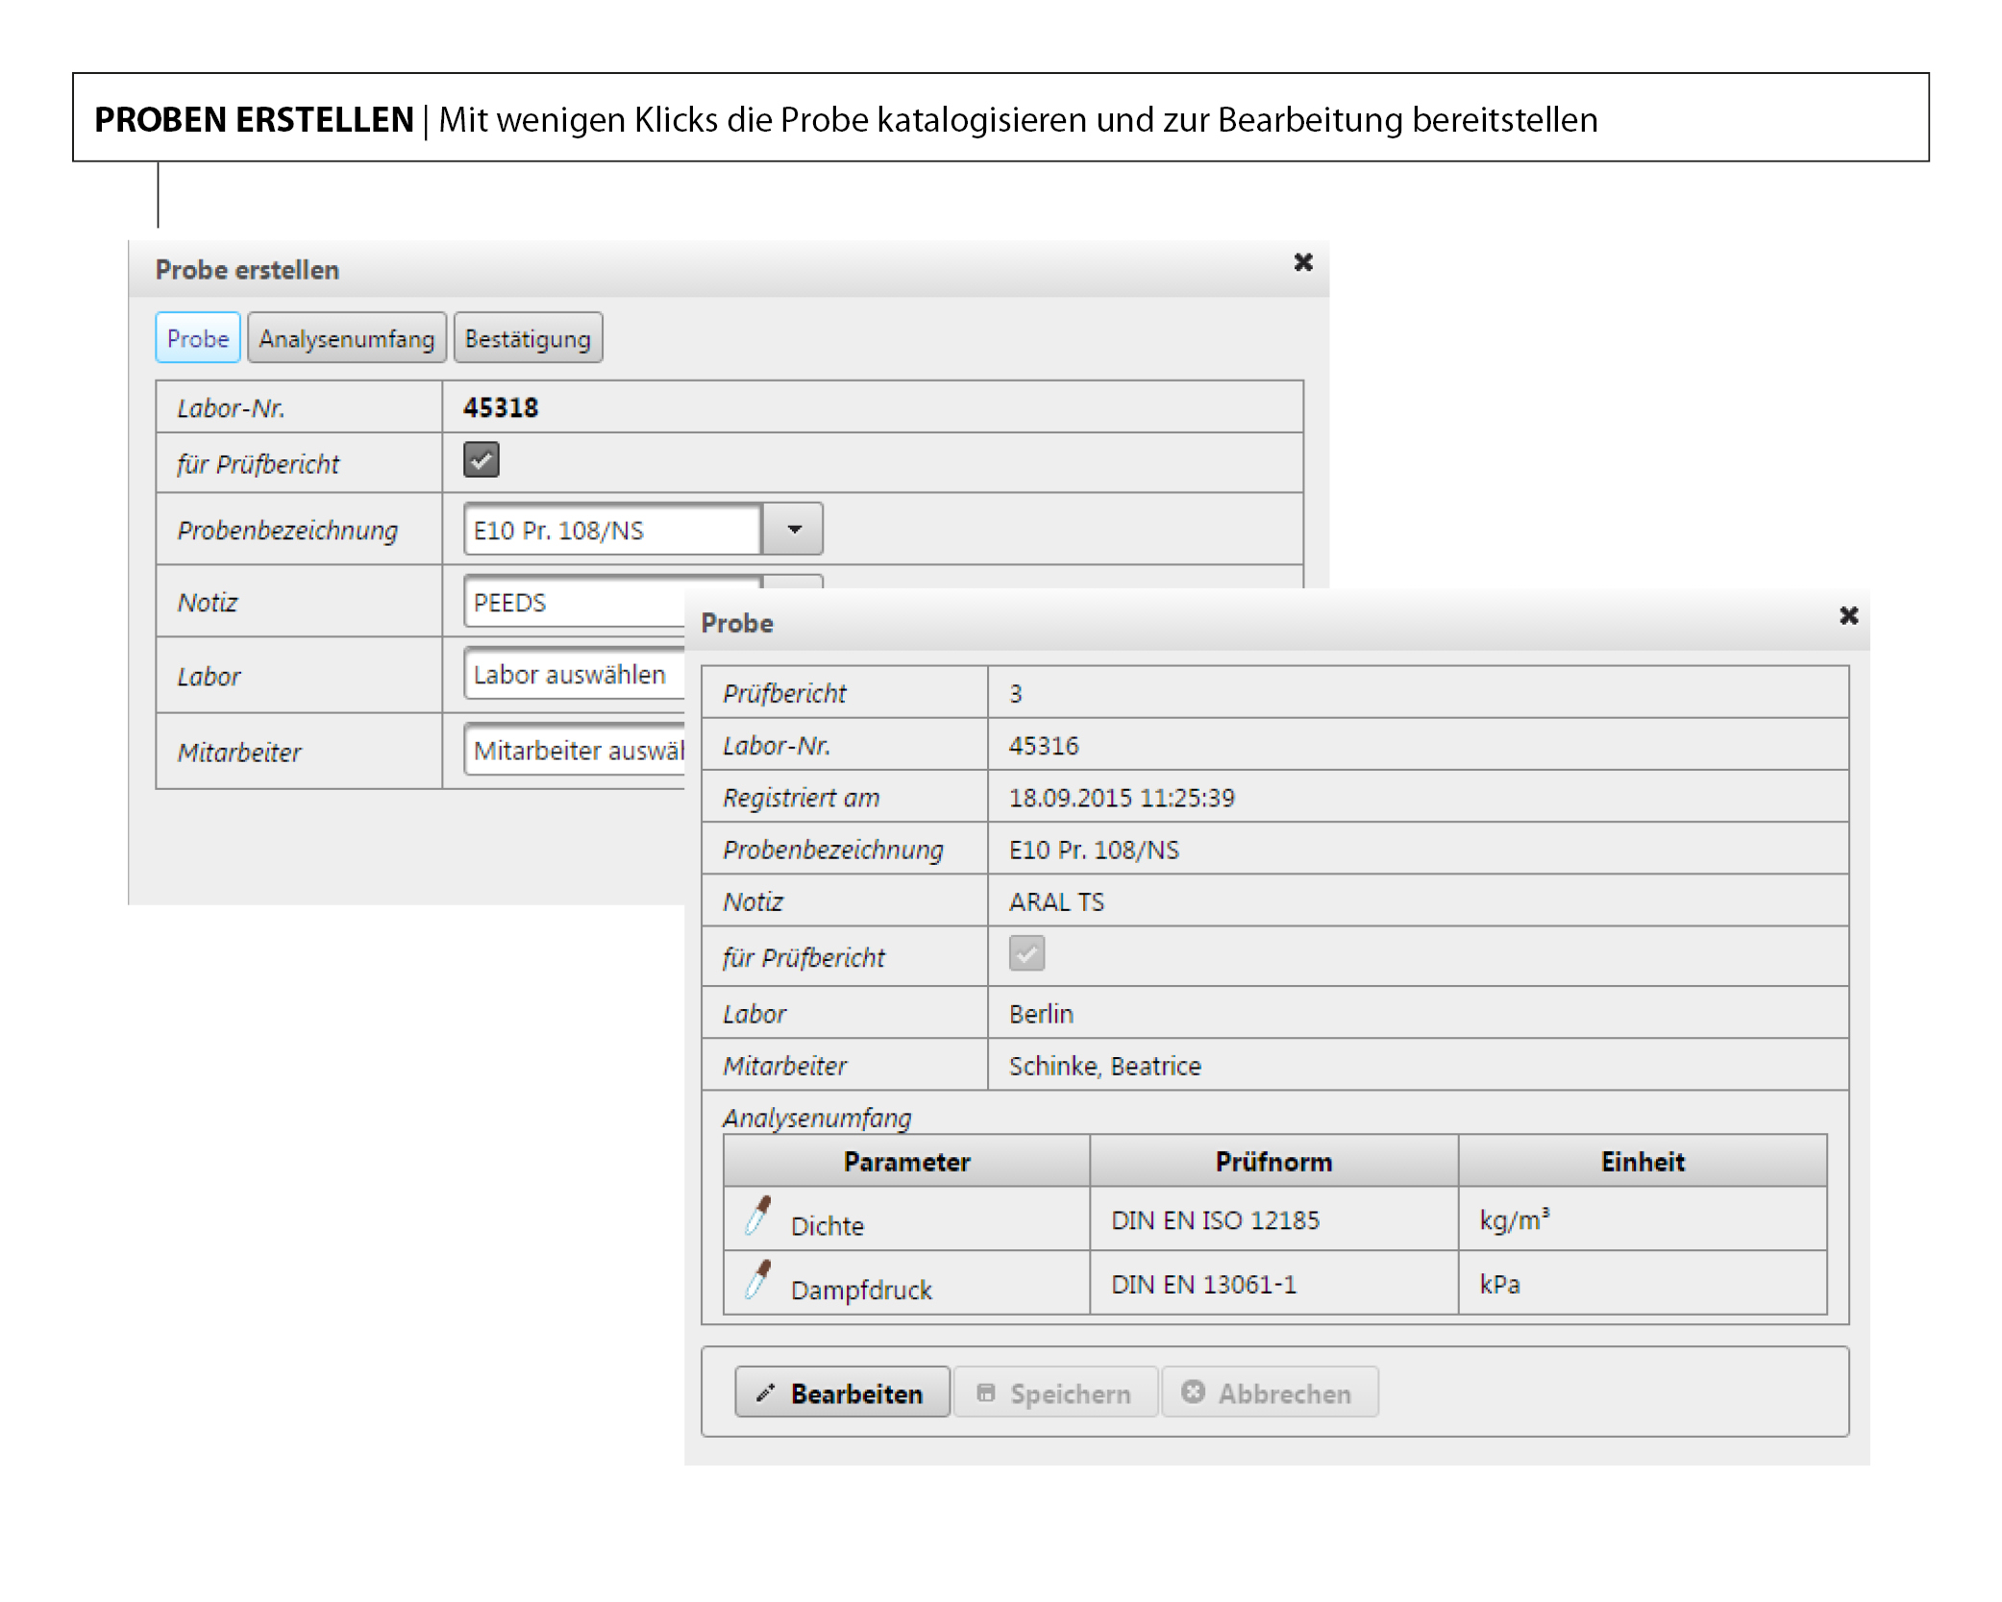Screen dimensions: 2002x1602
Task: Click the pipette icon beside Dampfdruck
Action: pyautogui.click(x=758, y=1280)
